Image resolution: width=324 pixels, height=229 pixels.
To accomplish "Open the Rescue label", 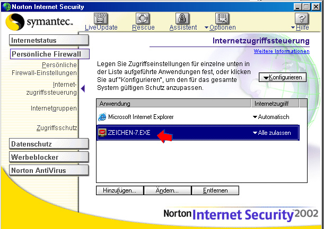I will pyautogui.click(x=143, y=28).
